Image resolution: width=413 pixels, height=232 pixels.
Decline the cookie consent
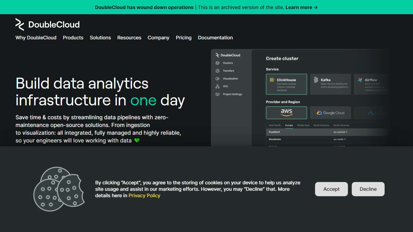click(368, 189)
